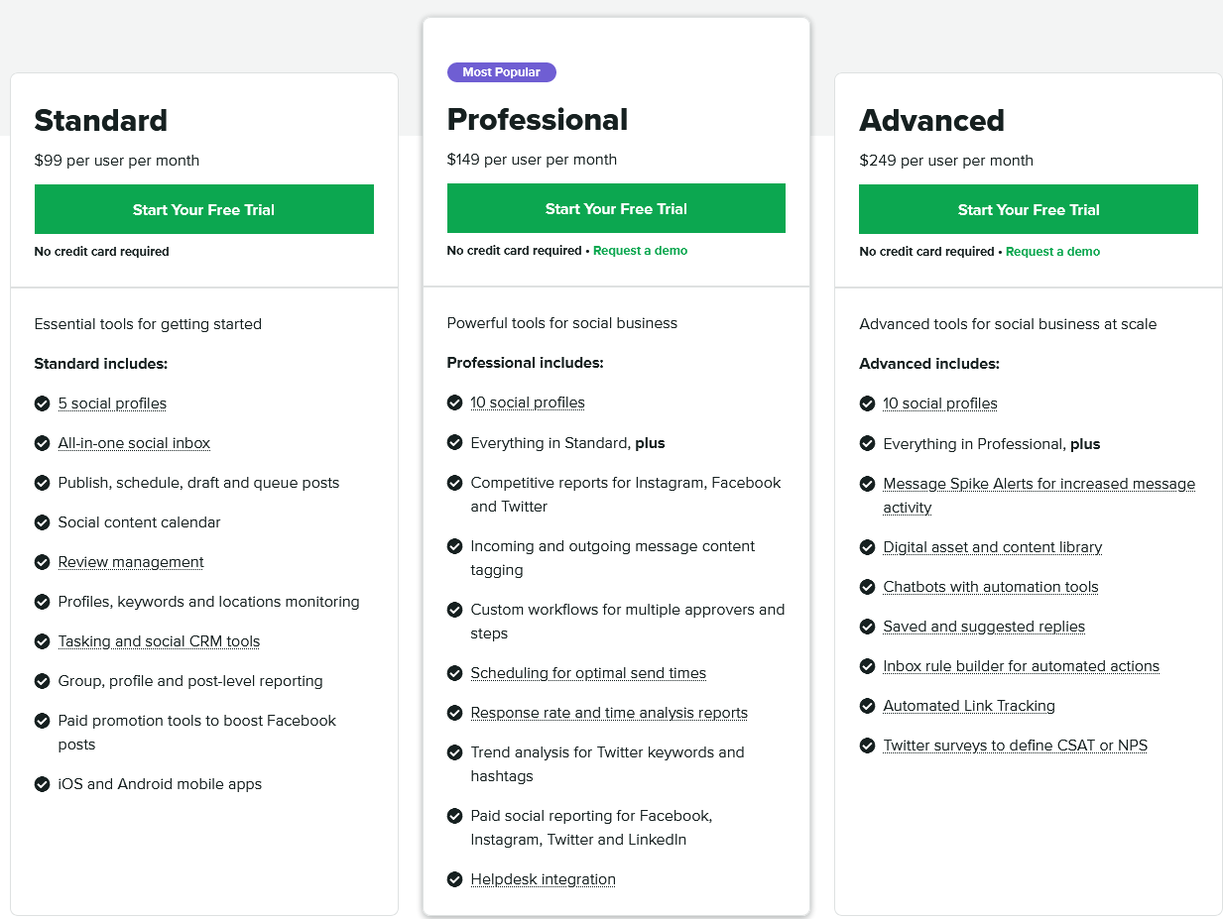
Task: Open Twitter surveys to define CSAT link
Action: click(1015, 746)
